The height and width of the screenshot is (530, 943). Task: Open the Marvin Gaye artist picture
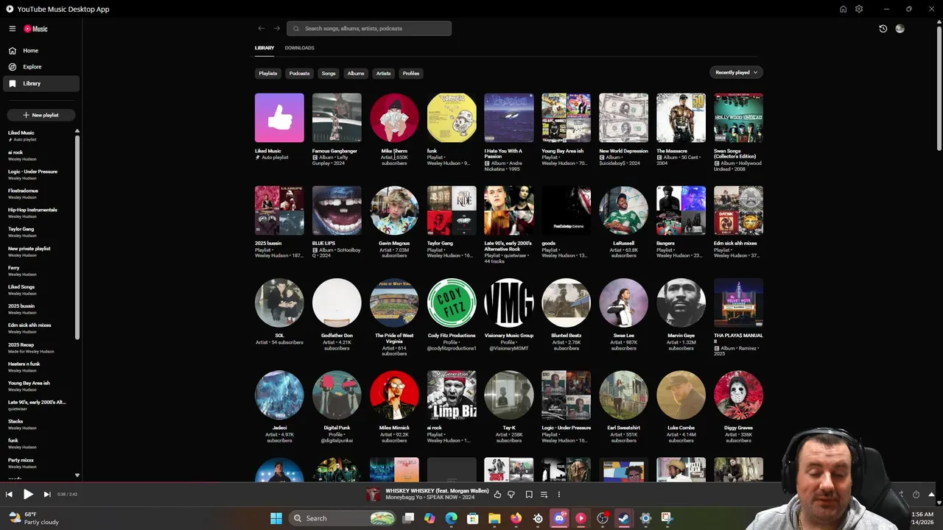pyautogui.click(x=681, y=303)
